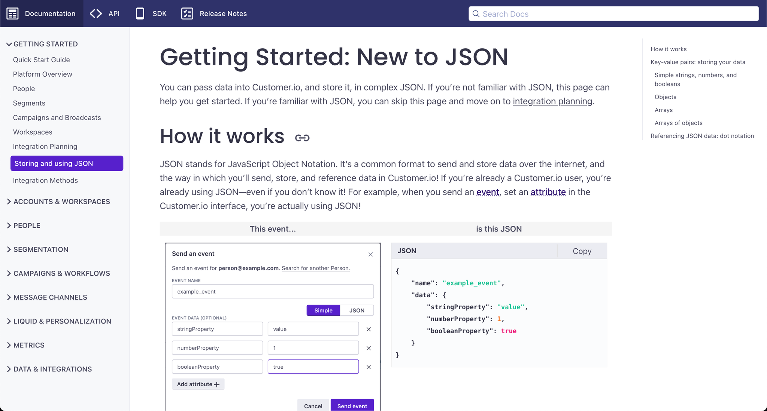This screenshot has width=767, height=411.
Task: Click the booleanProperty key field
Action: (217, 367)
